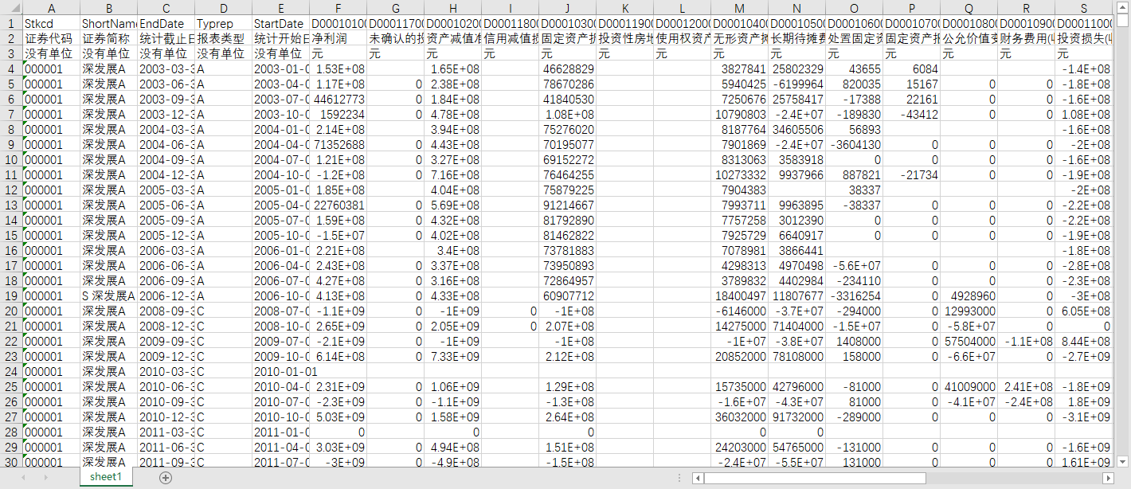Select the 净利润 cell
Image resolution: width=1131 pixels, height=489 pixels.
click(x=338, y=38)
